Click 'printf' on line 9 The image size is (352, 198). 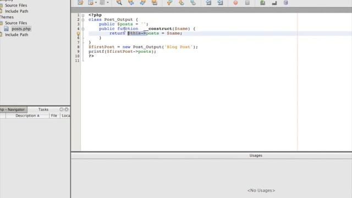[96, 52]
